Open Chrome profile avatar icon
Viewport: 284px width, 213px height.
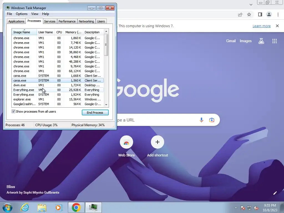pos(269,14)
